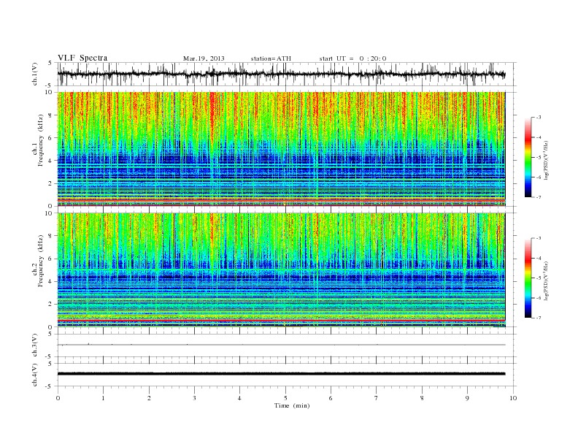Click the "ch.1(V)" axis label at top
The height and width of the screenshot is (447, 578).
click(35, 74)
